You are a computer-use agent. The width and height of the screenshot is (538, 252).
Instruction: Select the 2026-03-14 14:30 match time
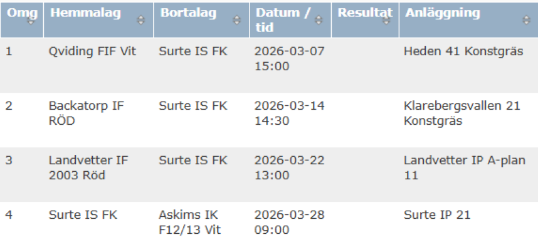pyautogui.click(x=289, y=113)
